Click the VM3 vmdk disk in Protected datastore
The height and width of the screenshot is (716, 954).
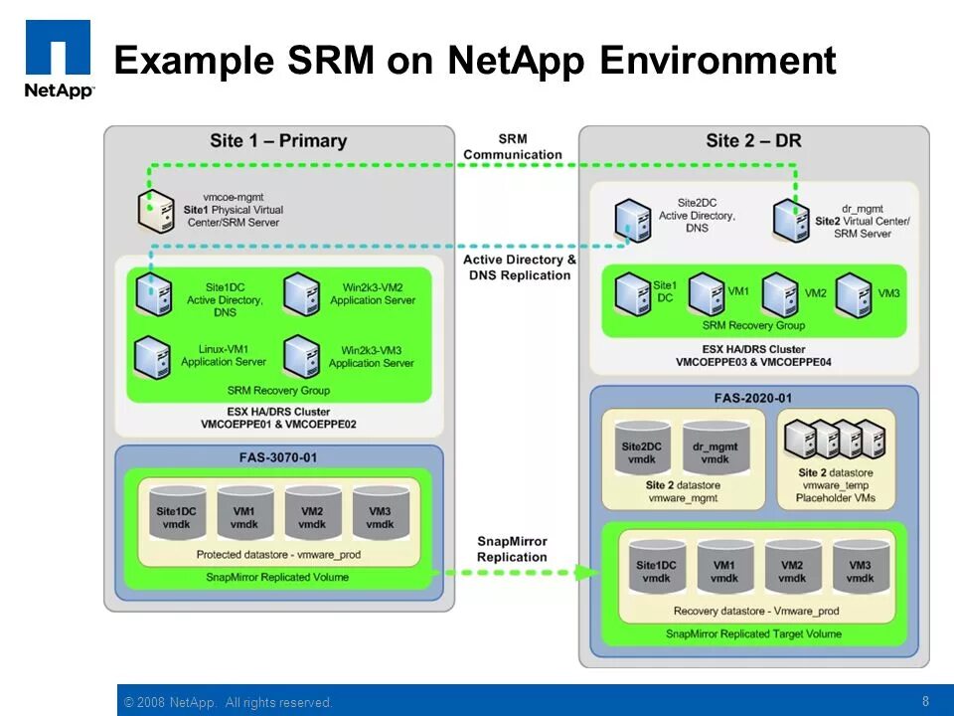pos(381,513)
